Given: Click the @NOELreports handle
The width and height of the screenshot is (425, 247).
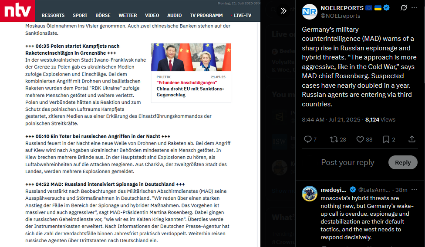Looking at the screenshot, I should tap(341, 16).
